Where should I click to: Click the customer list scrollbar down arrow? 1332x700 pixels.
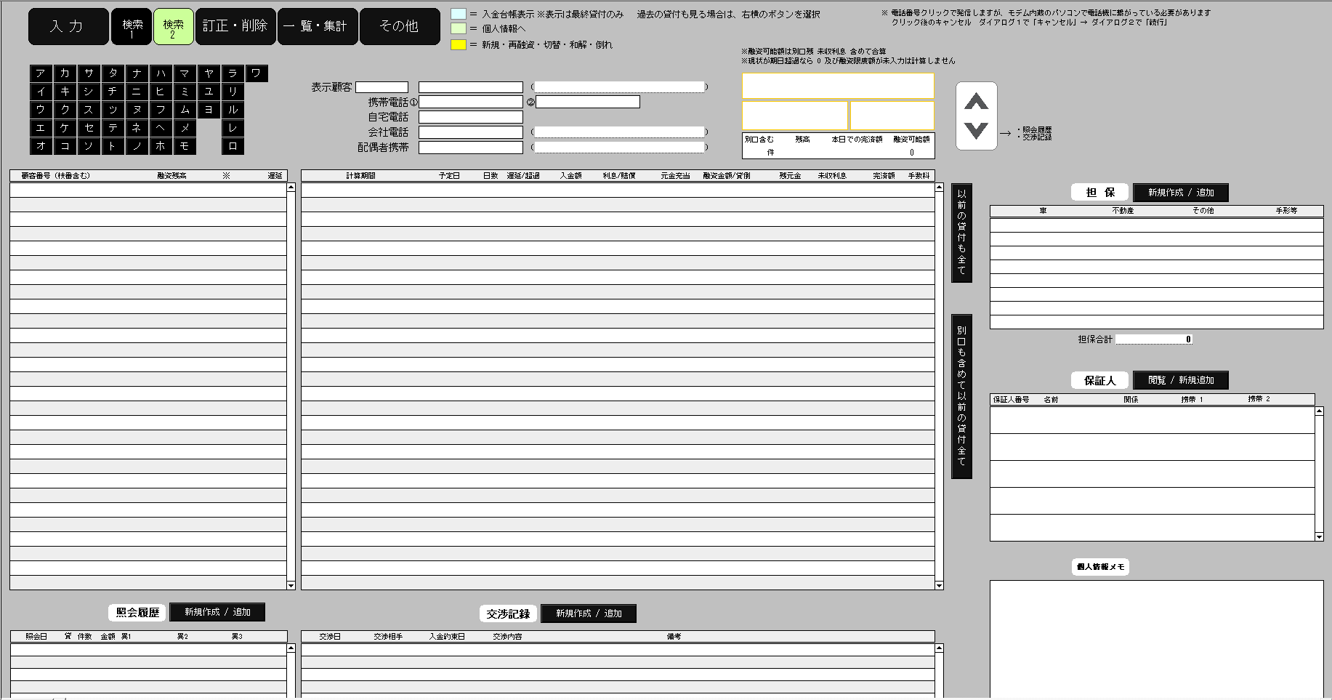tap(291, 586)
